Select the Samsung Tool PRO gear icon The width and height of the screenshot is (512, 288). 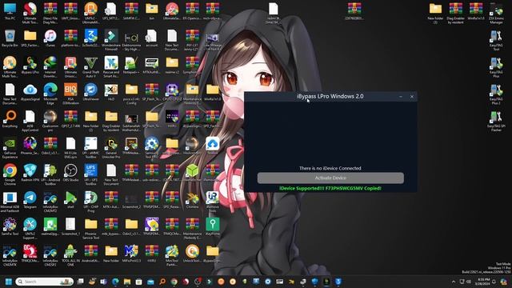click(151, 148)
